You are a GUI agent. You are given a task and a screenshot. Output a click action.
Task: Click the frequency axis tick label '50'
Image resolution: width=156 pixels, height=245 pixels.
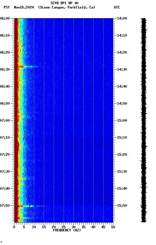(x=113, y=227)
